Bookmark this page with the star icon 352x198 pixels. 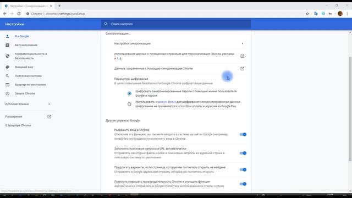click(307, 14)
